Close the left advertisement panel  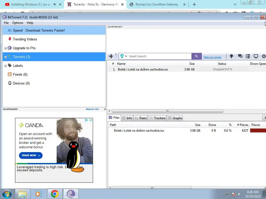105,109
